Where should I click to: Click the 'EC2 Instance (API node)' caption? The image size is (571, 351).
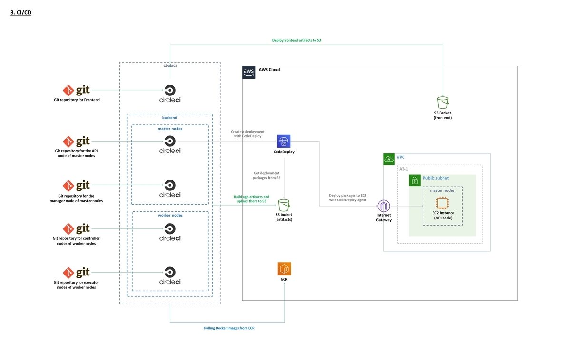(x=443, y=215)
